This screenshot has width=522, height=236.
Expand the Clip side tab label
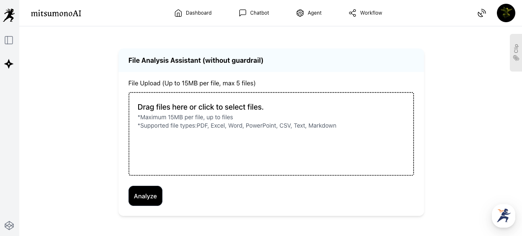coord(516,48)
